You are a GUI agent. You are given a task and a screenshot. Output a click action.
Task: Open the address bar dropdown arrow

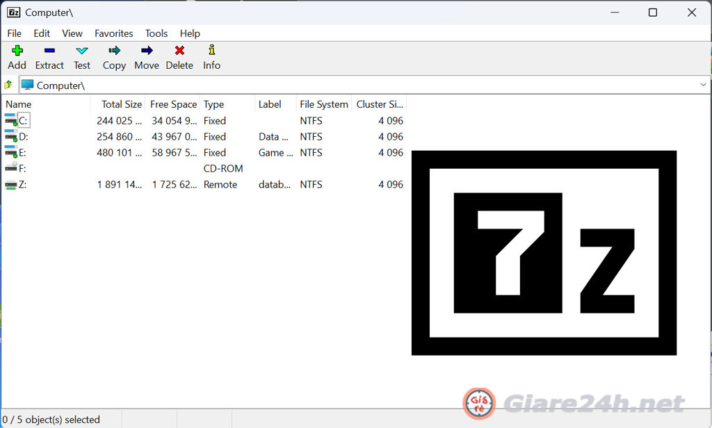pyautogui.click(x=703, y=84)
